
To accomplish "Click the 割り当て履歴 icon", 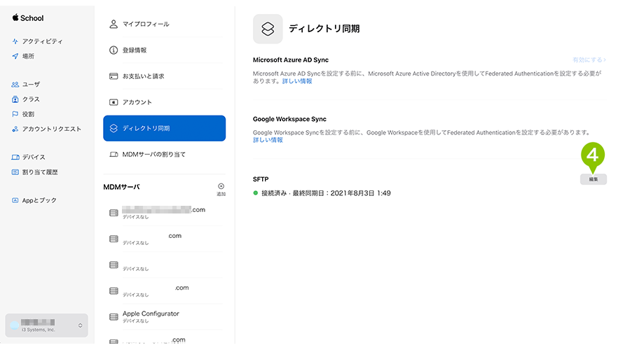I will [15, 172].
